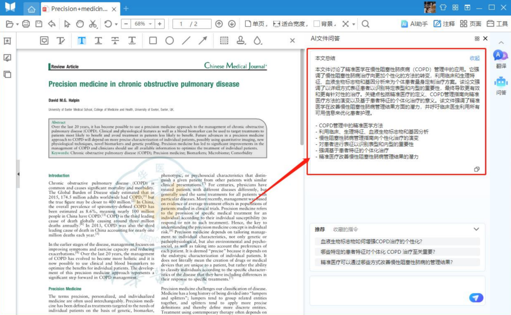Select the rectangle shape tool
The image size is (511, 315).
coord(153,40)
